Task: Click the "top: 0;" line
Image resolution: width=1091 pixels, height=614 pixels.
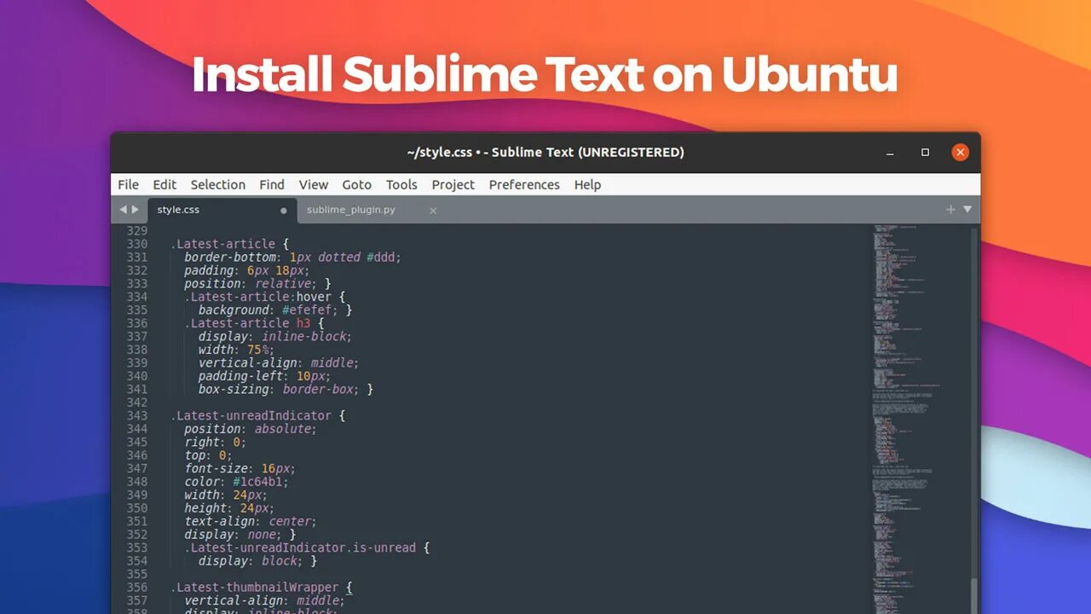Action: [x=208, y=455]
